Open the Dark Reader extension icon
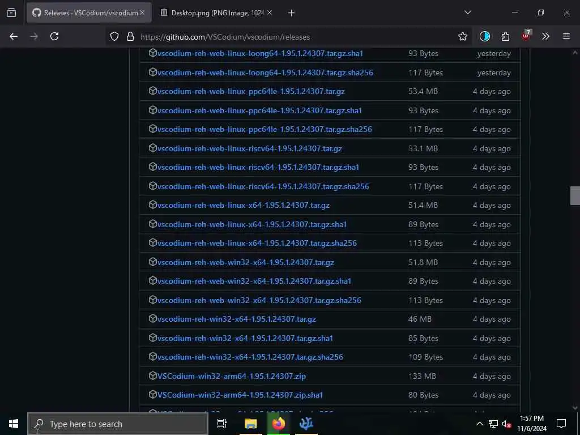 (485, 36)
